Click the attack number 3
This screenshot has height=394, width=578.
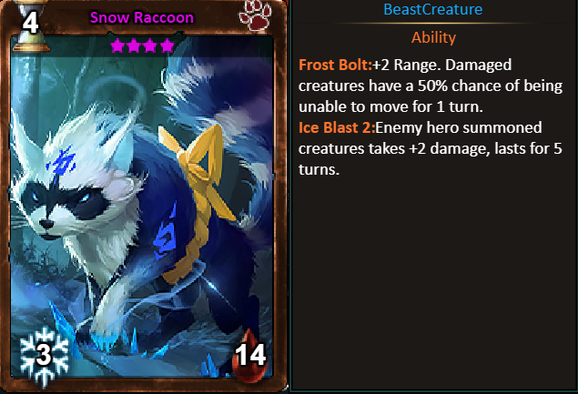click(x=44, y=355)
